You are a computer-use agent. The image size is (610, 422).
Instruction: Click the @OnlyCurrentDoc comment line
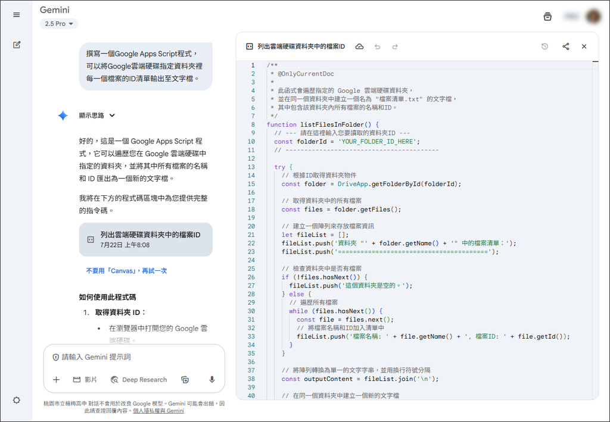click(306, 74)
